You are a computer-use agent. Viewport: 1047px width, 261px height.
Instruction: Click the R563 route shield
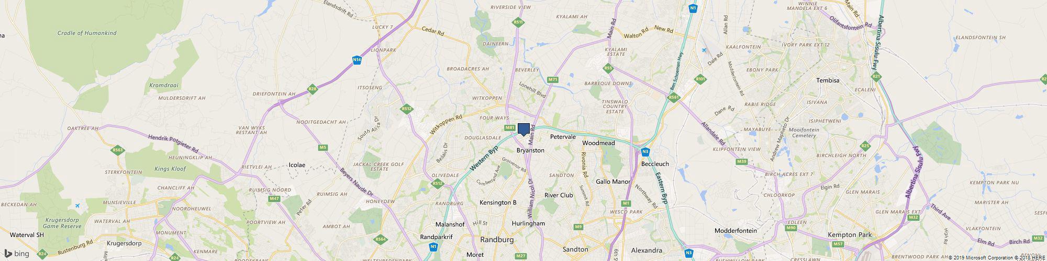[x=117, y=150]
